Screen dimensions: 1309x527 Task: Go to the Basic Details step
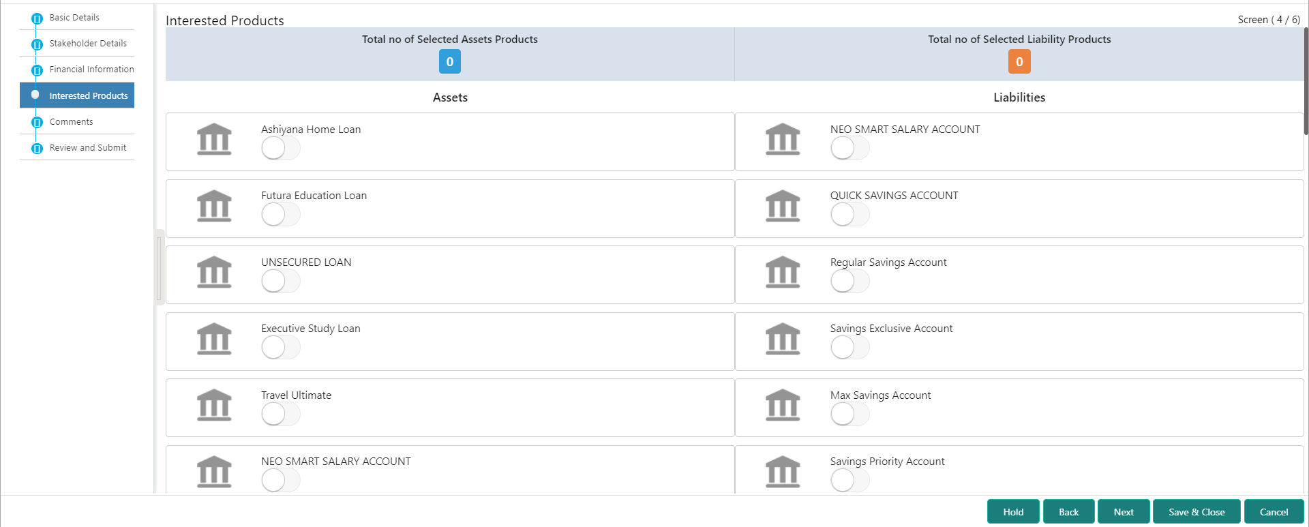tap(74, 18)
